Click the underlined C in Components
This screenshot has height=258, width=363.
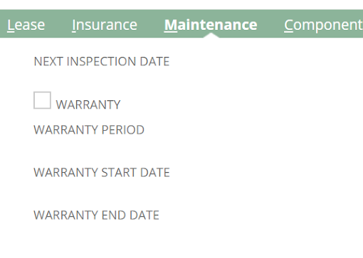tap(289, 25)
